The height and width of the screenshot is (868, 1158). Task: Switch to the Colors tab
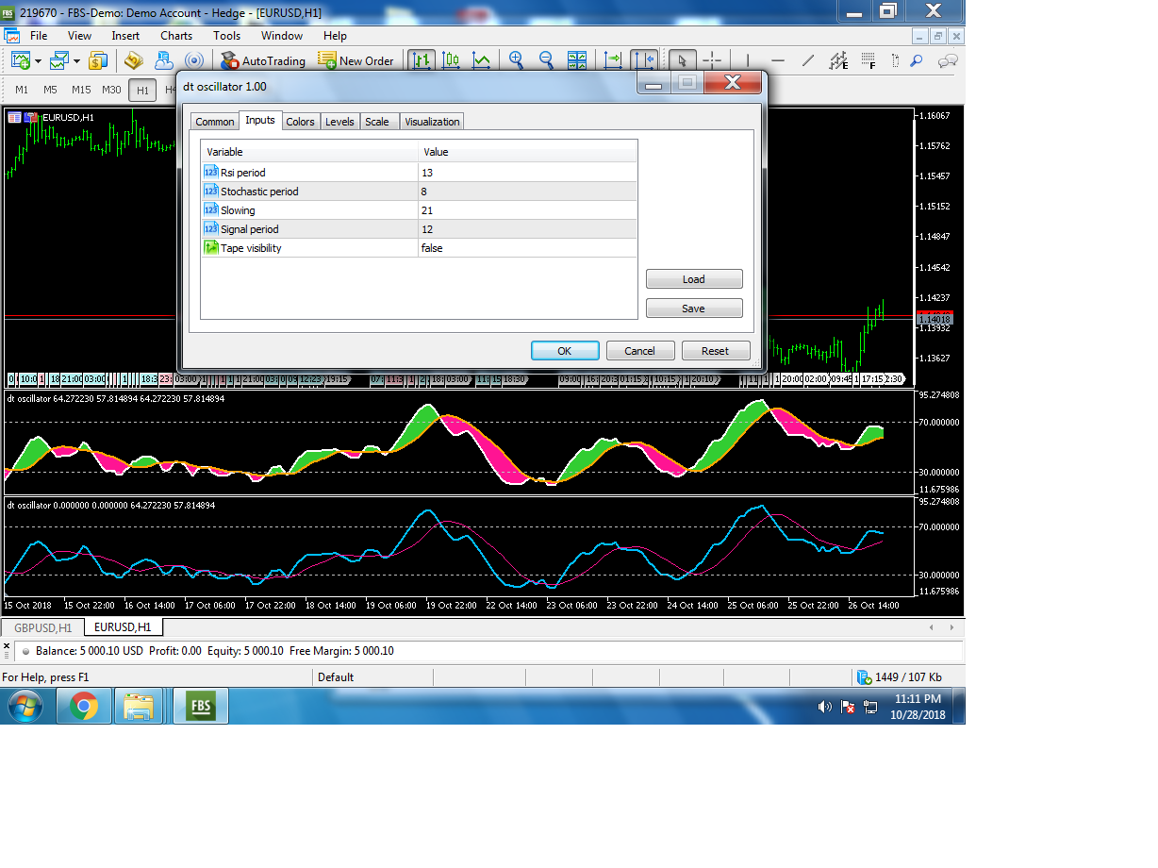tap(300, 122)
